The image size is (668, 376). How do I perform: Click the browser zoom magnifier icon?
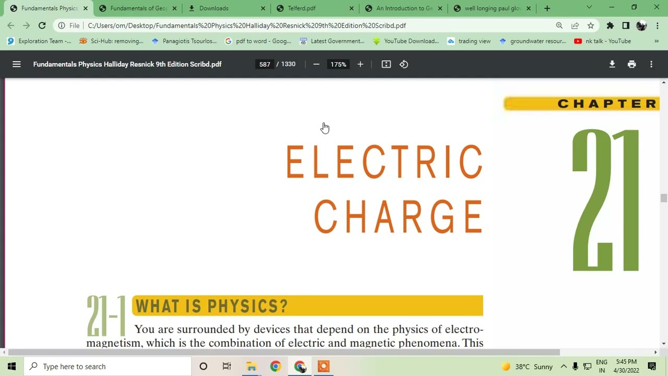tap(559, 25)
